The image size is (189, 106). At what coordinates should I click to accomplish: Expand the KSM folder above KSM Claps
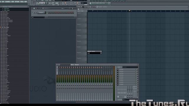(x=6, y=9)
